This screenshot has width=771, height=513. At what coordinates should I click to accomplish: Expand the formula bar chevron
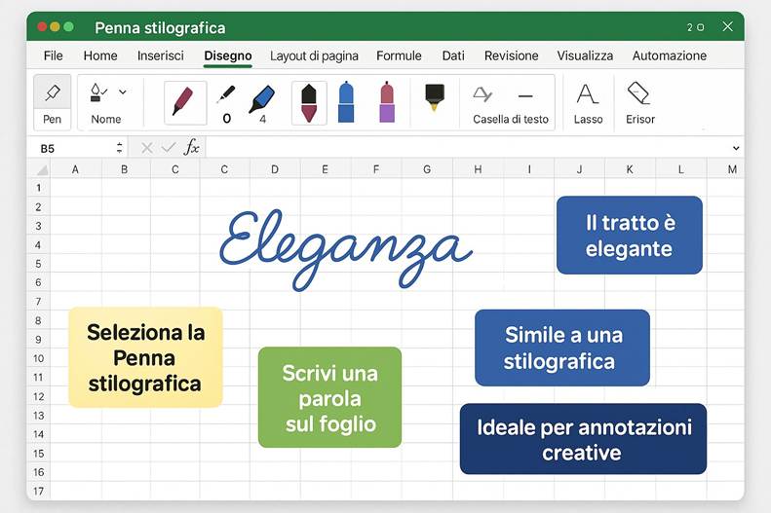(x=734, y=148)
